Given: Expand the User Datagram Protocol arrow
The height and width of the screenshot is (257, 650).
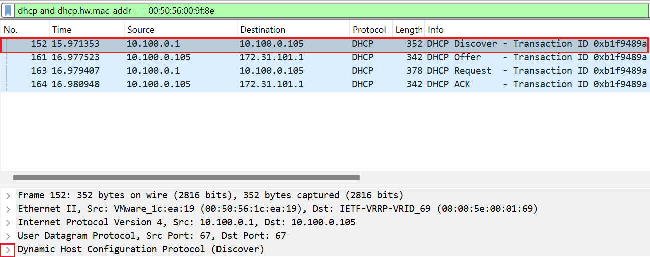Looking at the screenshot, I should [x=8, y=236].
